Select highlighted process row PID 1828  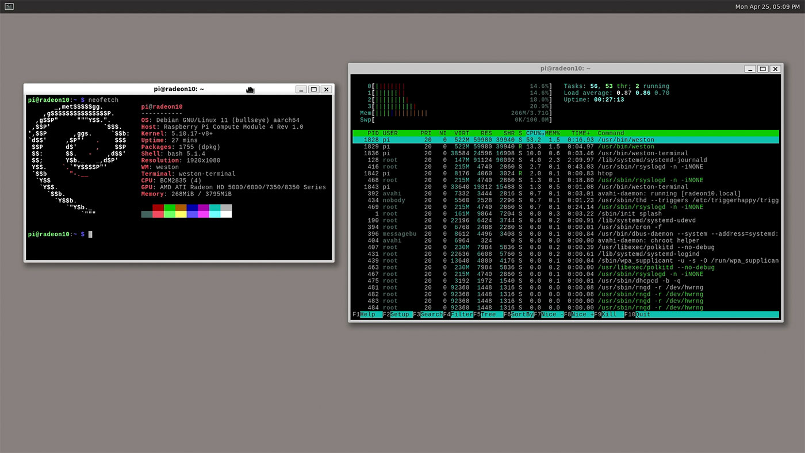(566, 140)
